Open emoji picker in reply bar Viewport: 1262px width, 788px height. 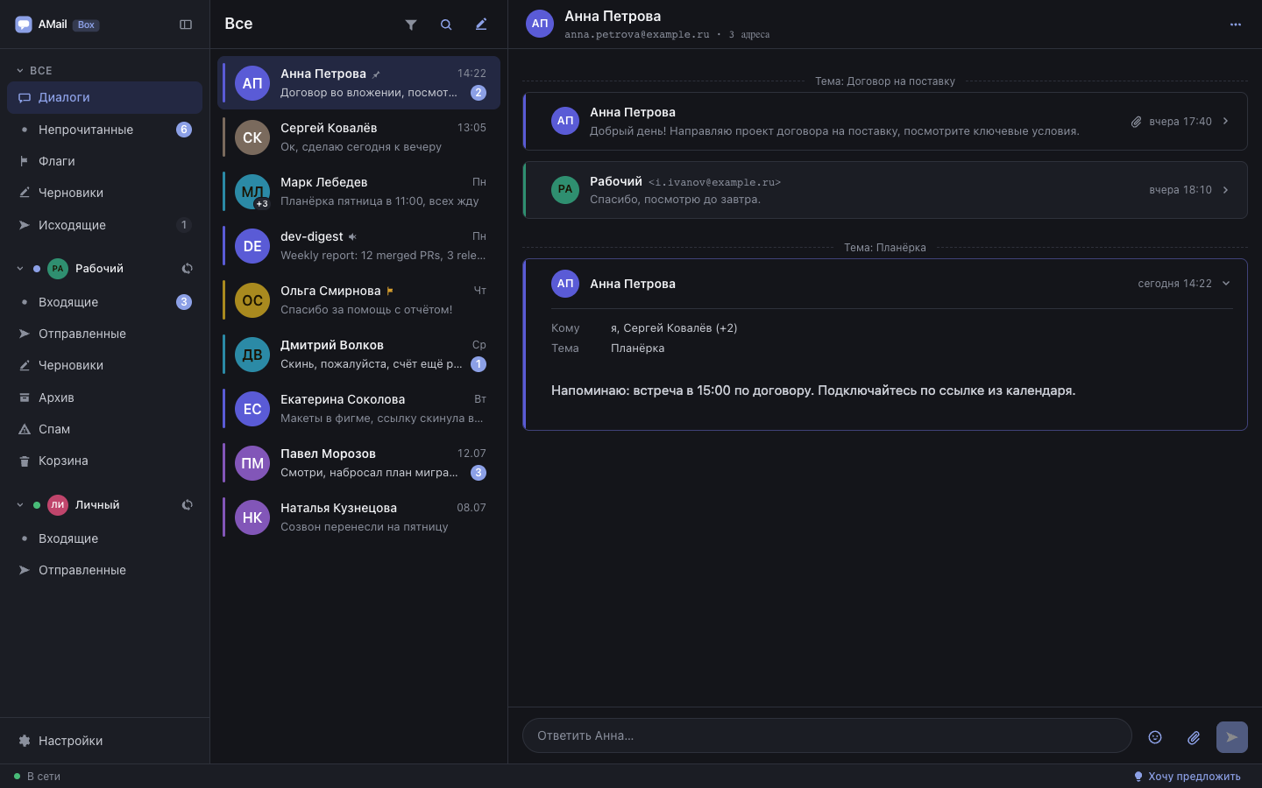click(x=1155, y=737)
